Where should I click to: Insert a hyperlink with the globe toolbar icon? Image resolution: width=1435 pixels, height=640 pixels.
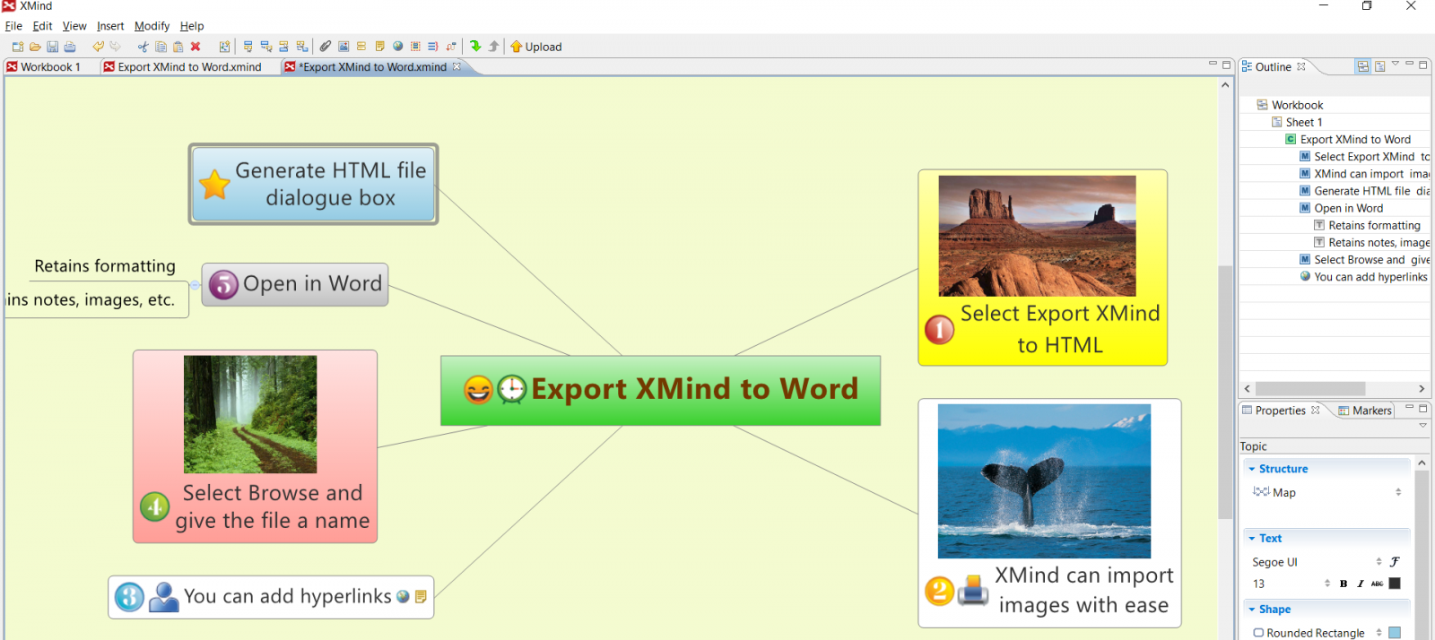(397, 47)
